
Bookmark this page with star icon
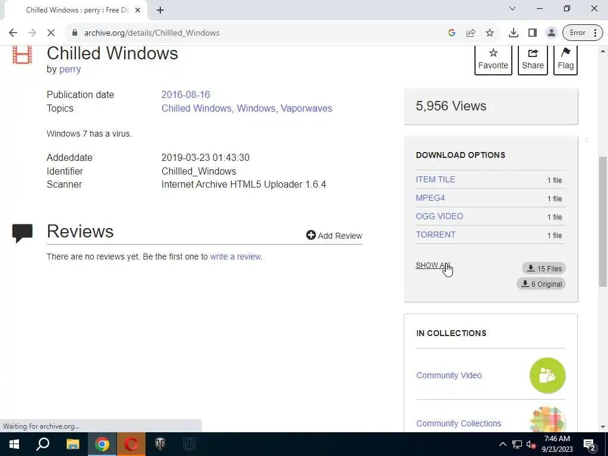490,33
